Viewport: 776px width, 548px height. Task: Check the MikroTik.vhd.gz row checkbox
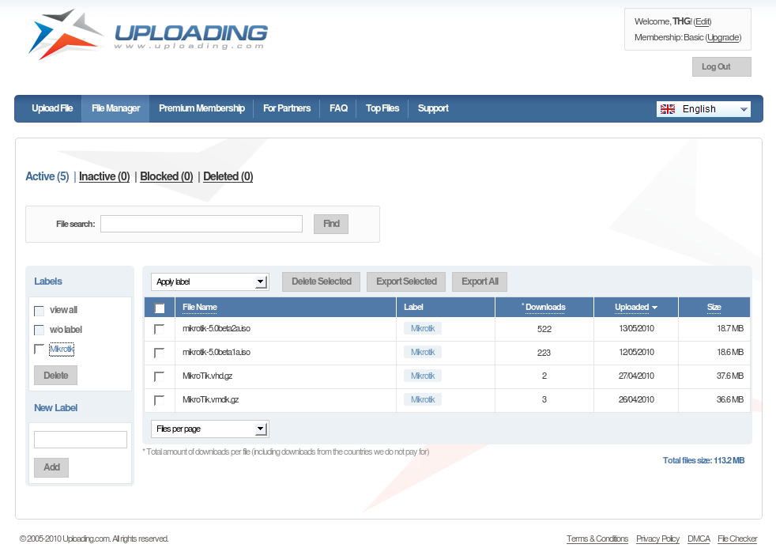[159, 376]
